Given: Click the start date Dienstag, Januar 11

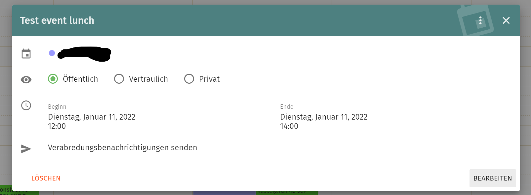Looking at the screenshot, I should pos(92,117).
